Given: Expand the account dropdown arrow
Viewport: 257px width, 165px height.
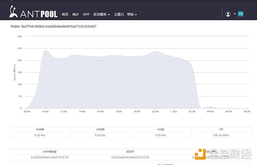Looking at the screenshot, I should [235, 14].
